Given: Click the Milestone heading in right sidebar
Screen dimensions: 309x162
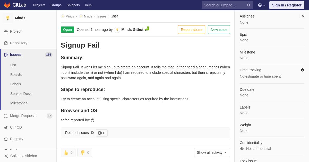Looking at the screenshot, I should pyautogui.click(x=247, y=52).
